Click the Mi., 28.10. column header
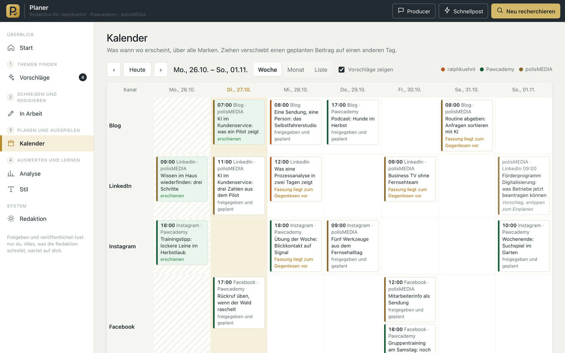 coord(296,90)
